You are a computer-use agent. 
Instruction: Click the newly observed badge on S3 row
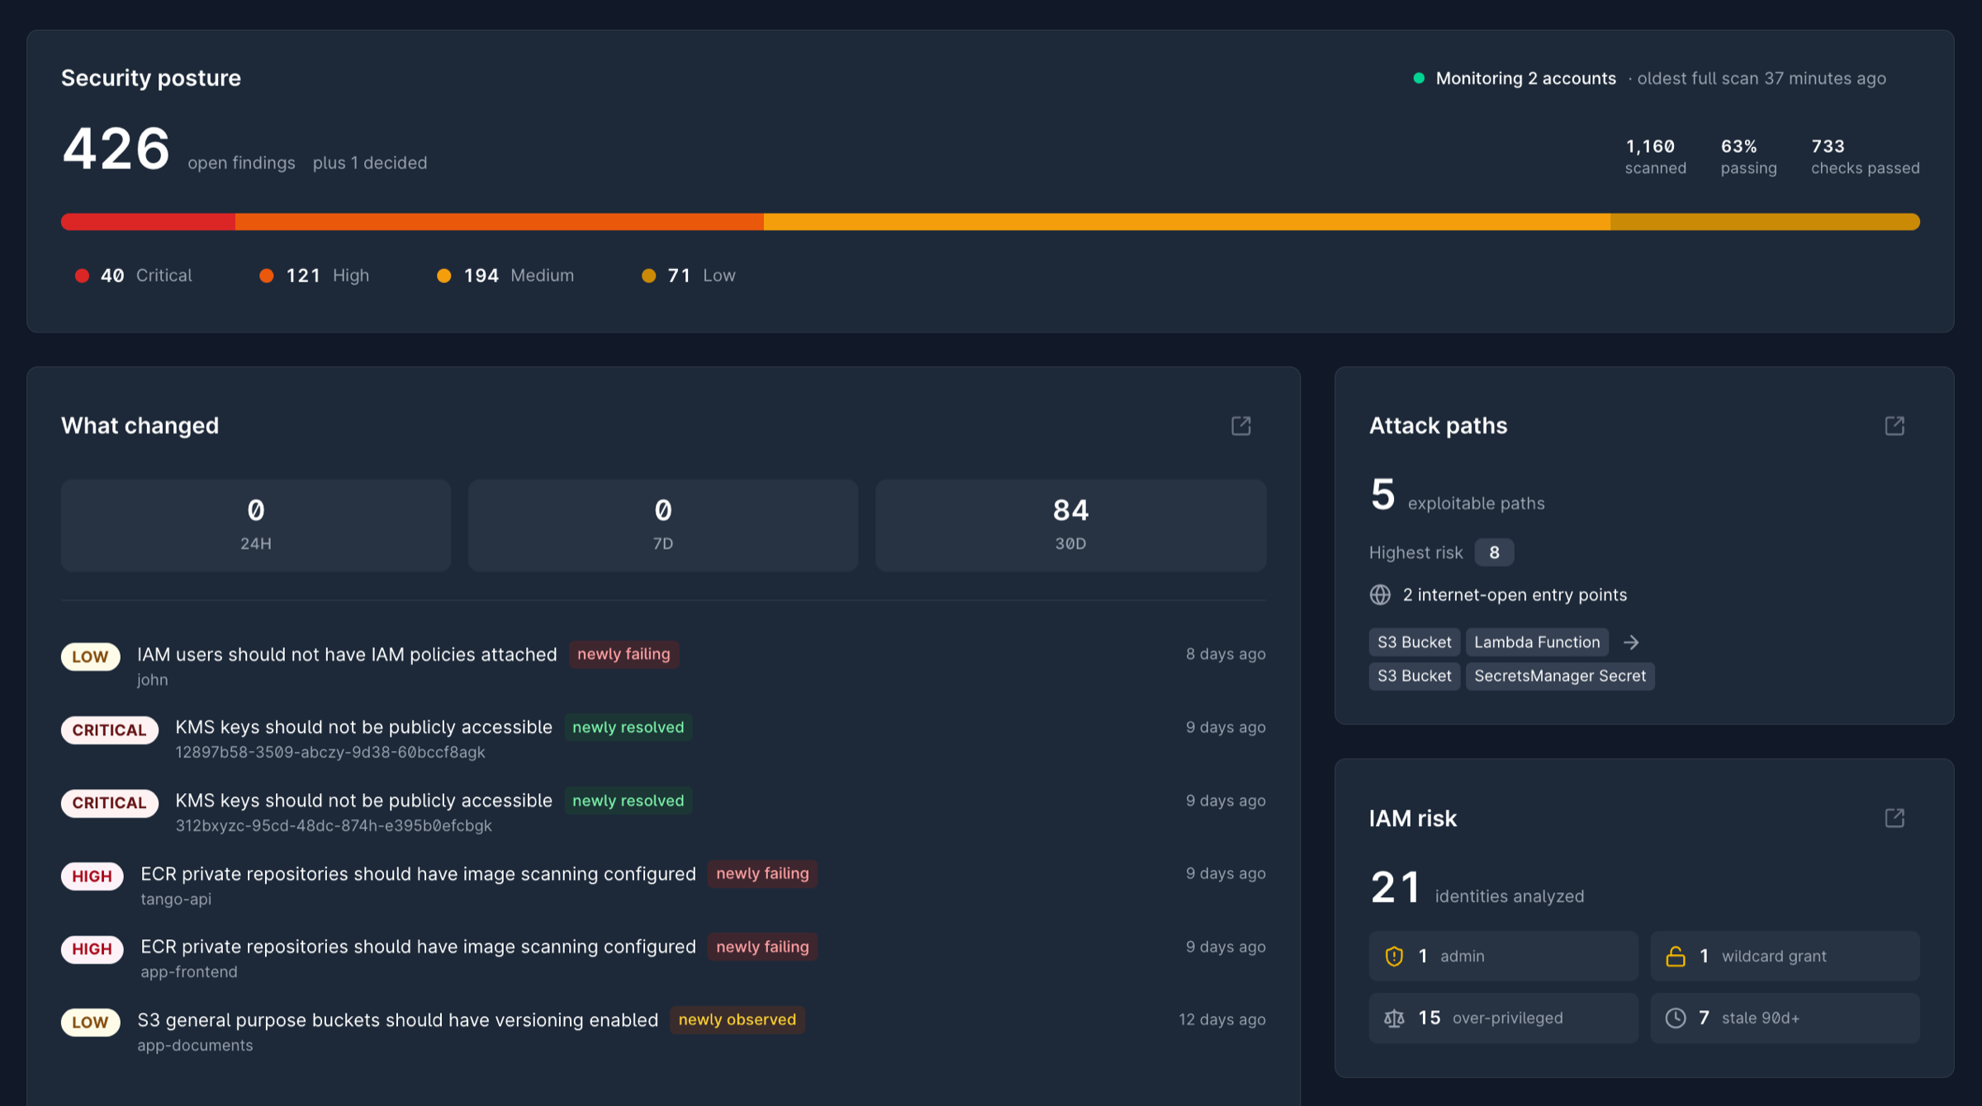(737, 1020)
